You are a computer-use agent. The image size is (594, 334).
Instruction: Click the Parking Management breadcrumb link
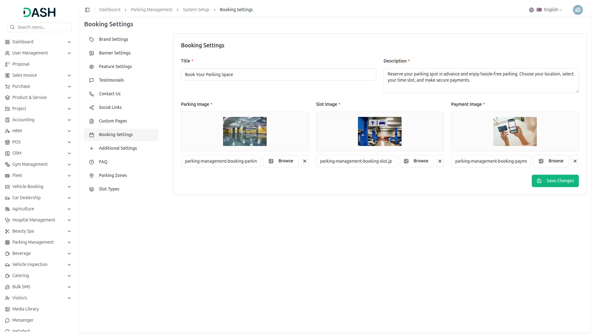pos(151,10)
